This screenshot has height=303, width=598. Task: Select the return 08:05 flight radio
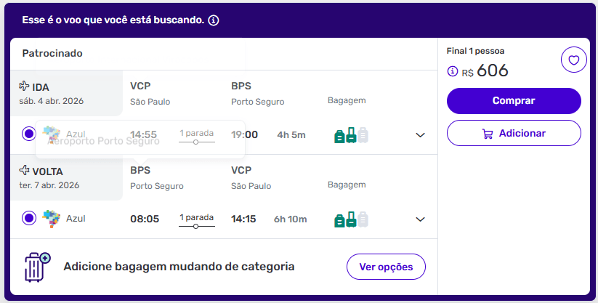(x=28, y=218)
